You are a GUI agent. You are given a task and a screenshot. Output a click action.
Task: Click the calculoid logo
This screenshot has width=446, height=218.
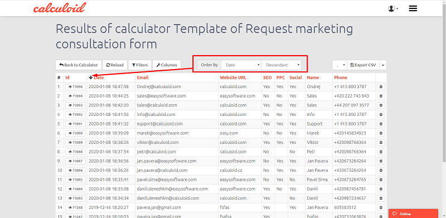60,8
